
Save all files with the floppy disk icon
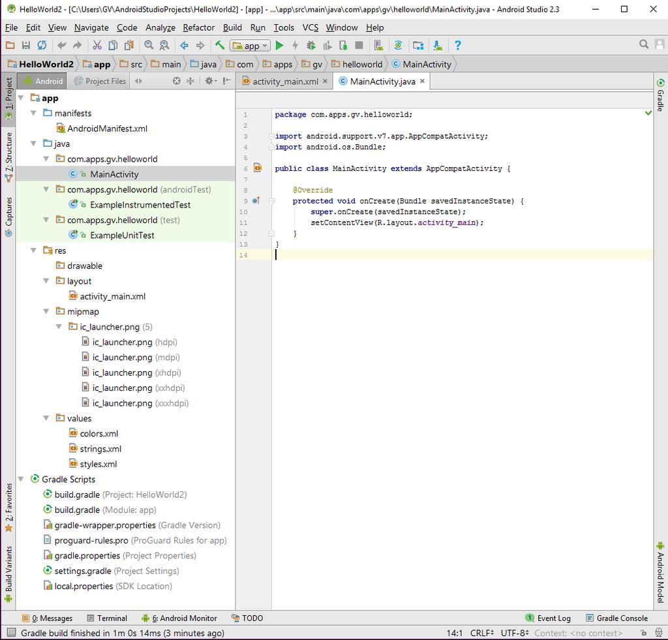(26, 45)
